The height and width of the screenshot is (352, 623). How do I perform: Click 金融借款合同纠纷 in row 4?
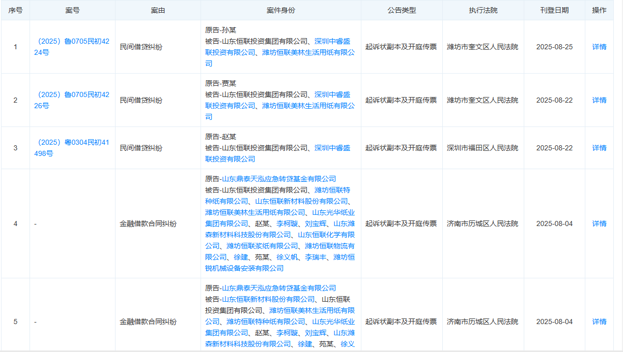[148, 223]
